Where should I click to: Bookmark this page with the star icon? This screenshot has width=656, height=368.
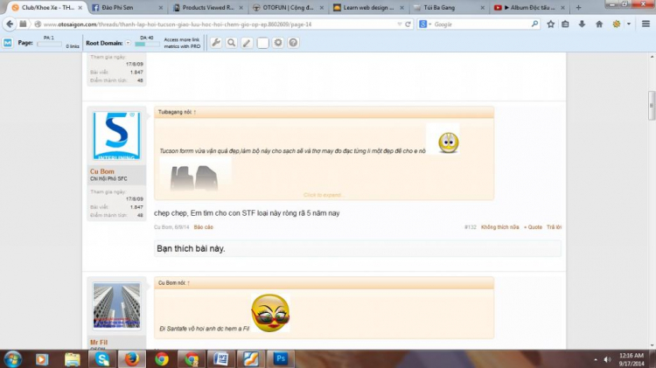[550, 24]
